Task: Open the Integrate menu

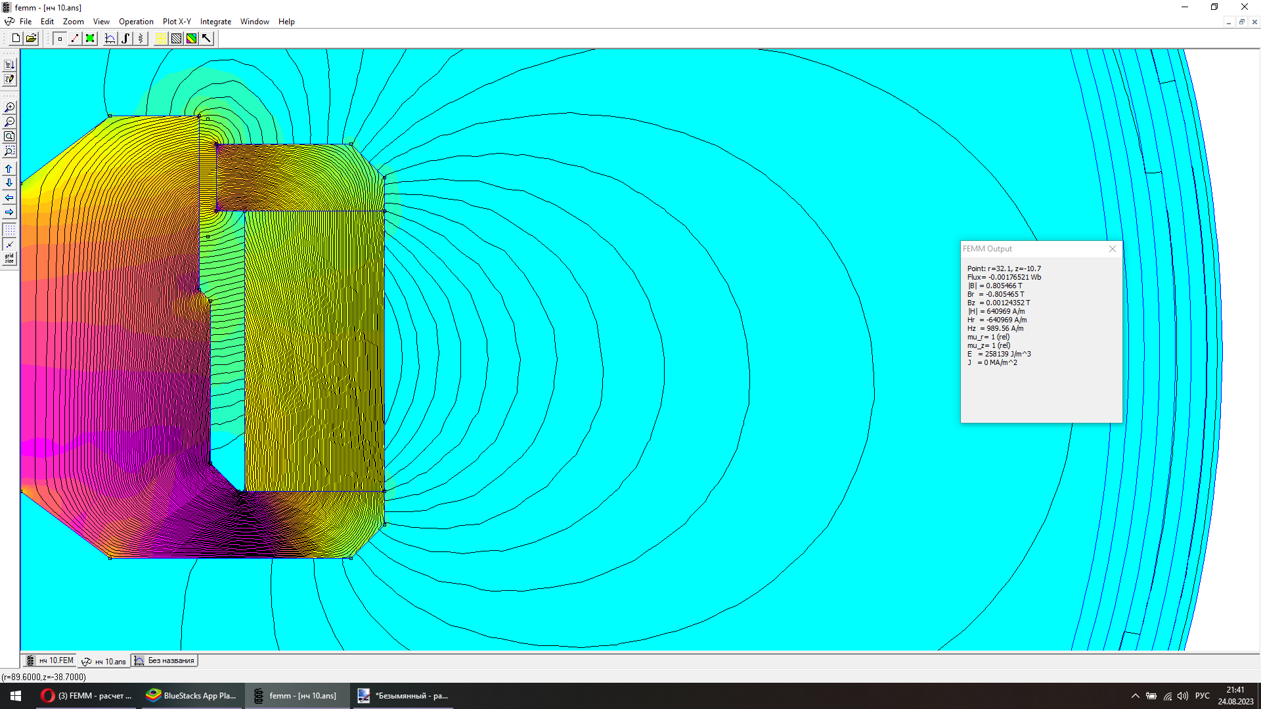Action: tap(215, 22)
